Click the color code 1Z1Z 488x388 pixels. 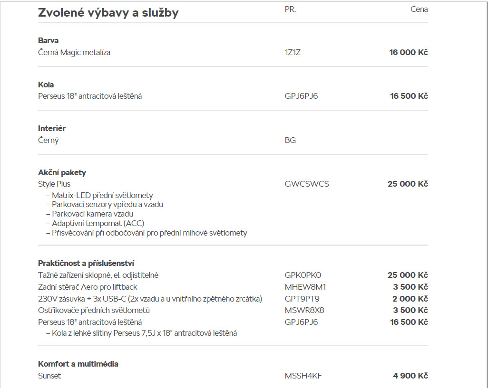(x=293, y=52)
